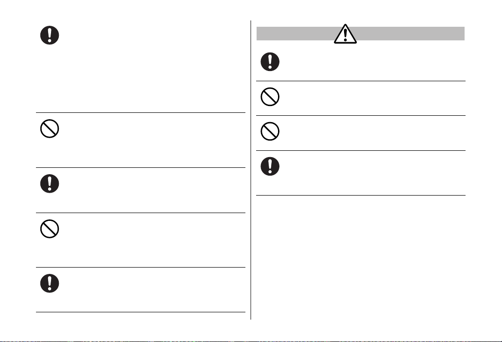The width and height of the screenshot is (502, 342).
Task: Click the horizontal rule below the bottom-left exclamation icon
Action: (140, 312)
